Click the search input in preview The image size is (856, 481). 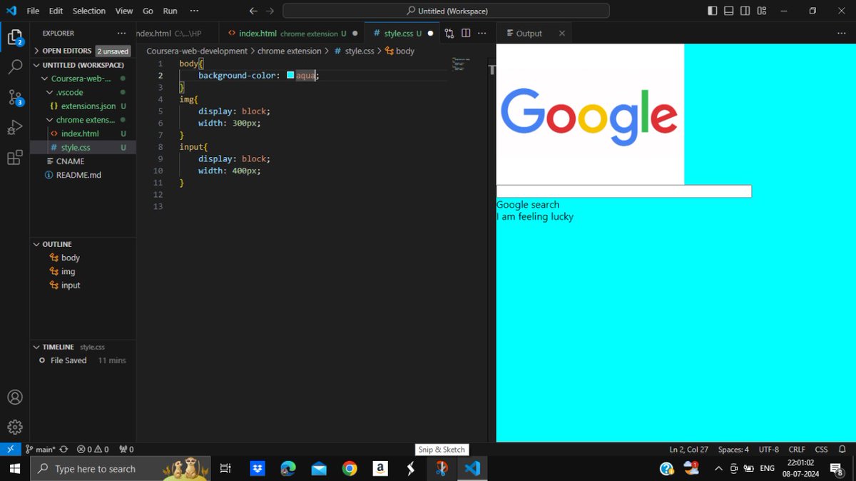click(624, 191)
